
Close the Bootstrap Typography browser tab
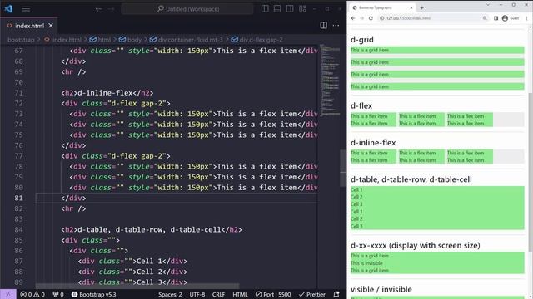click(x=411, y=7)
